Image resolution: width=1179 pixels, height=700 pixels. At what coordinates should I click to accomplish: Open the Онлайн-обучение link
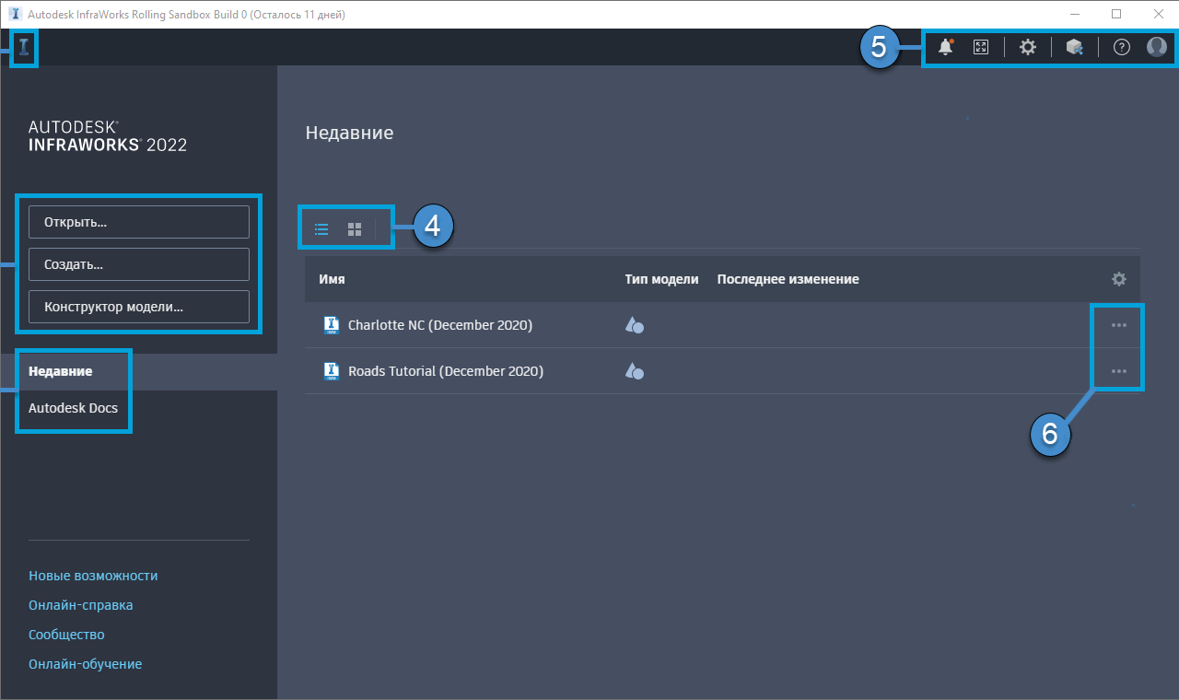pyautogui.click(x=86, y=664)
